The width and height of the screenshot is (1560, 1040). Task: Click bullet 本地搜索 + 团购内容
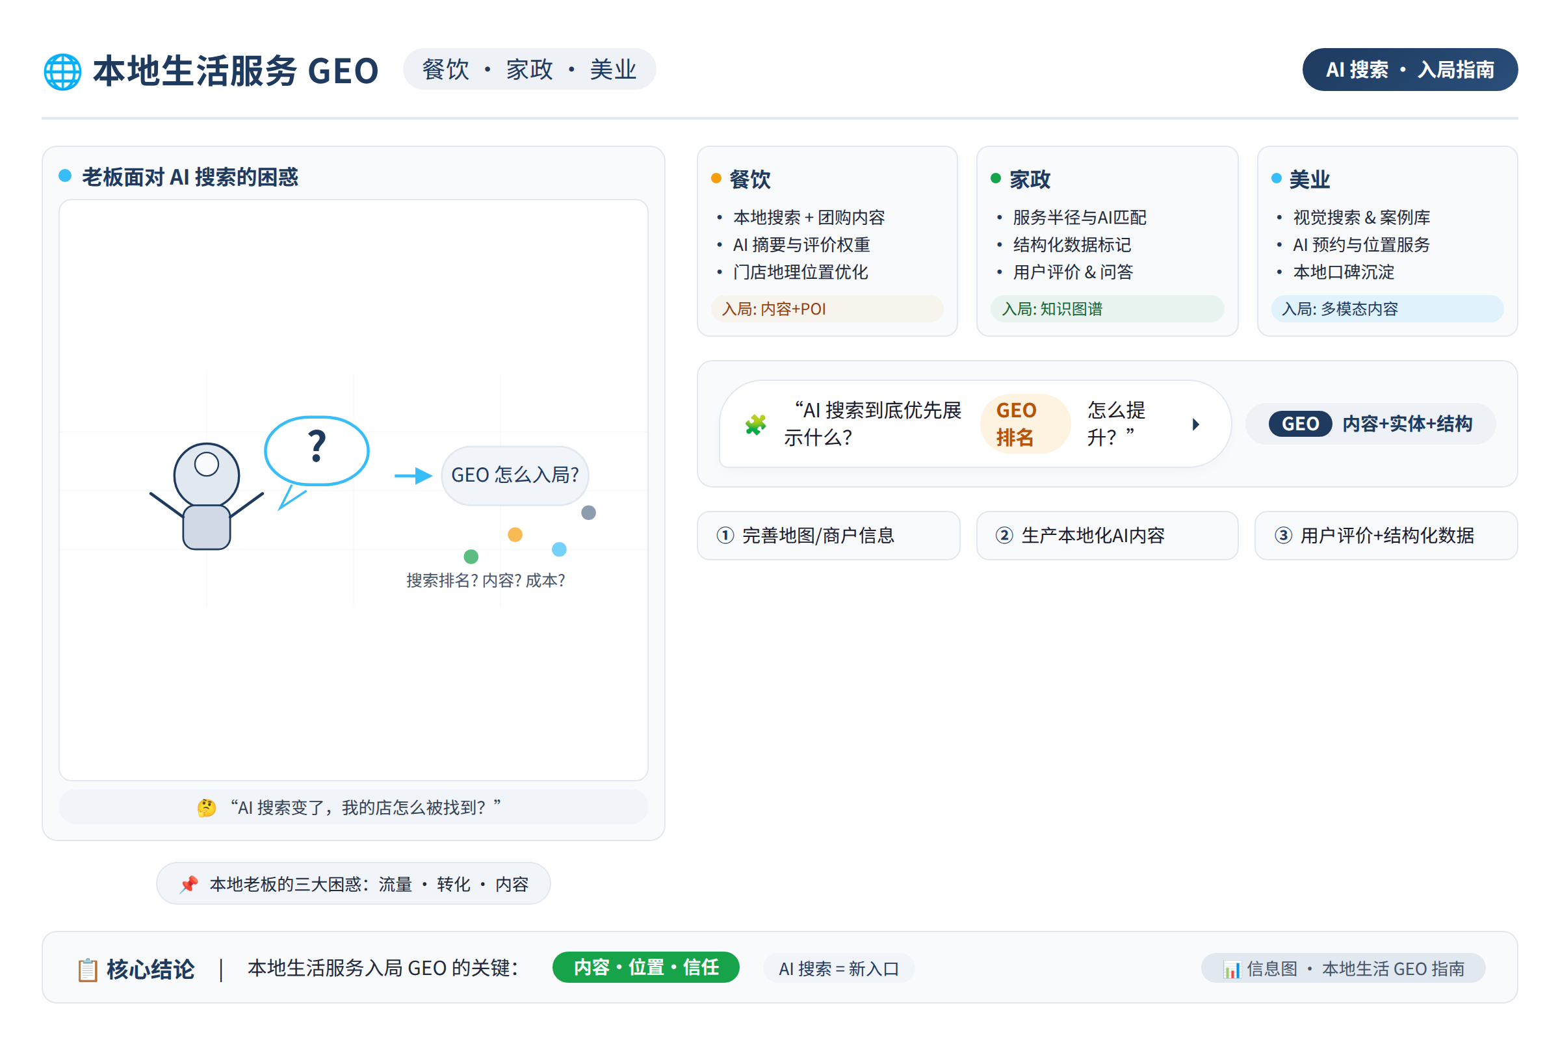pyautogui.click(x=809, y=218)
